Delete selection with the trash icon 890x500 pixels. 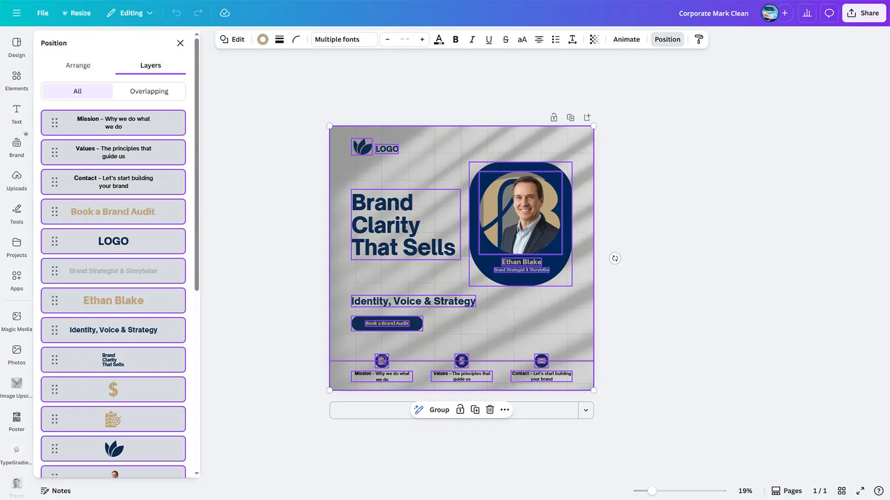click(x=490, y=409)
